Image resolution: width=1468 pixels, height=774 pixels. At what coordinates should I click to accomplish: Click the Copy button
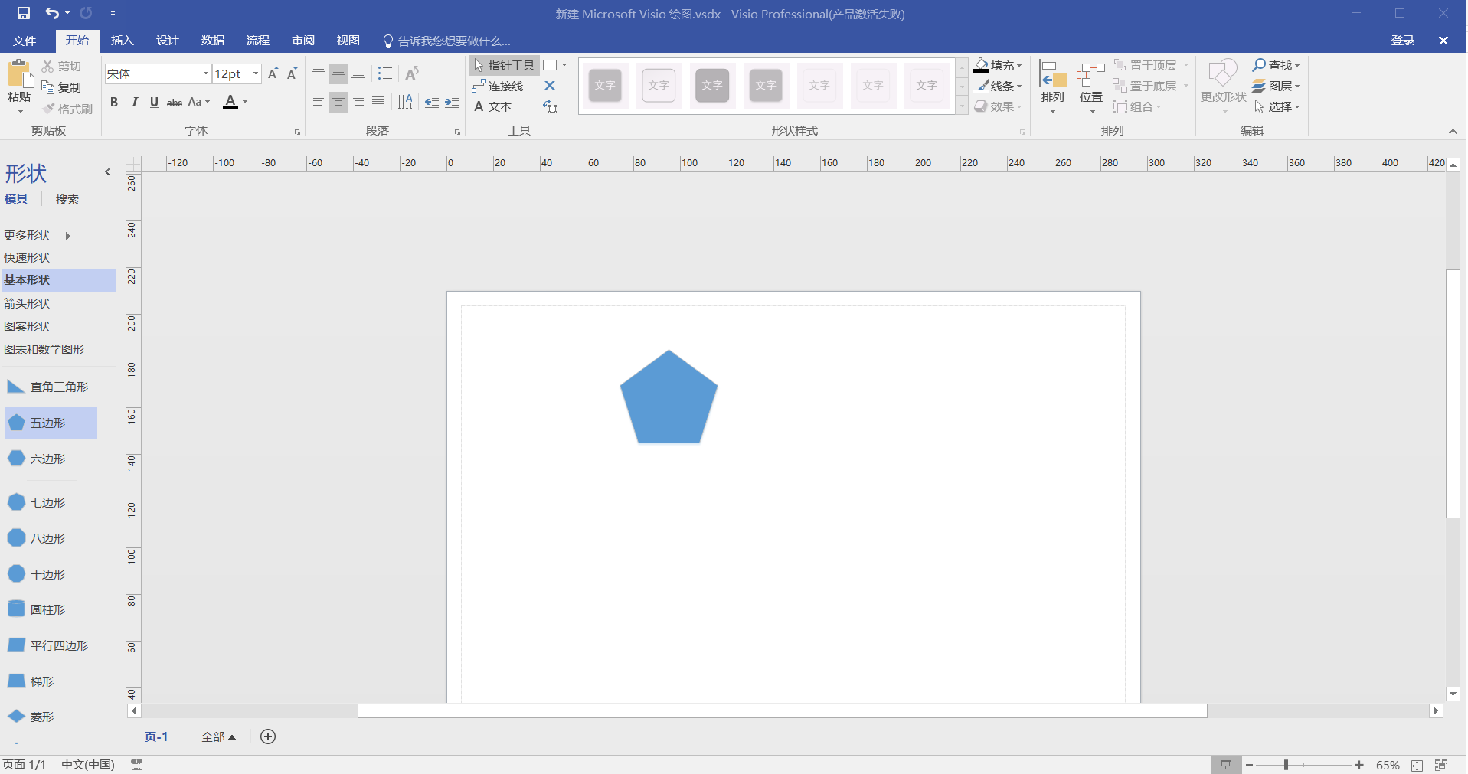pyautogui.click(x=61, y=87)
